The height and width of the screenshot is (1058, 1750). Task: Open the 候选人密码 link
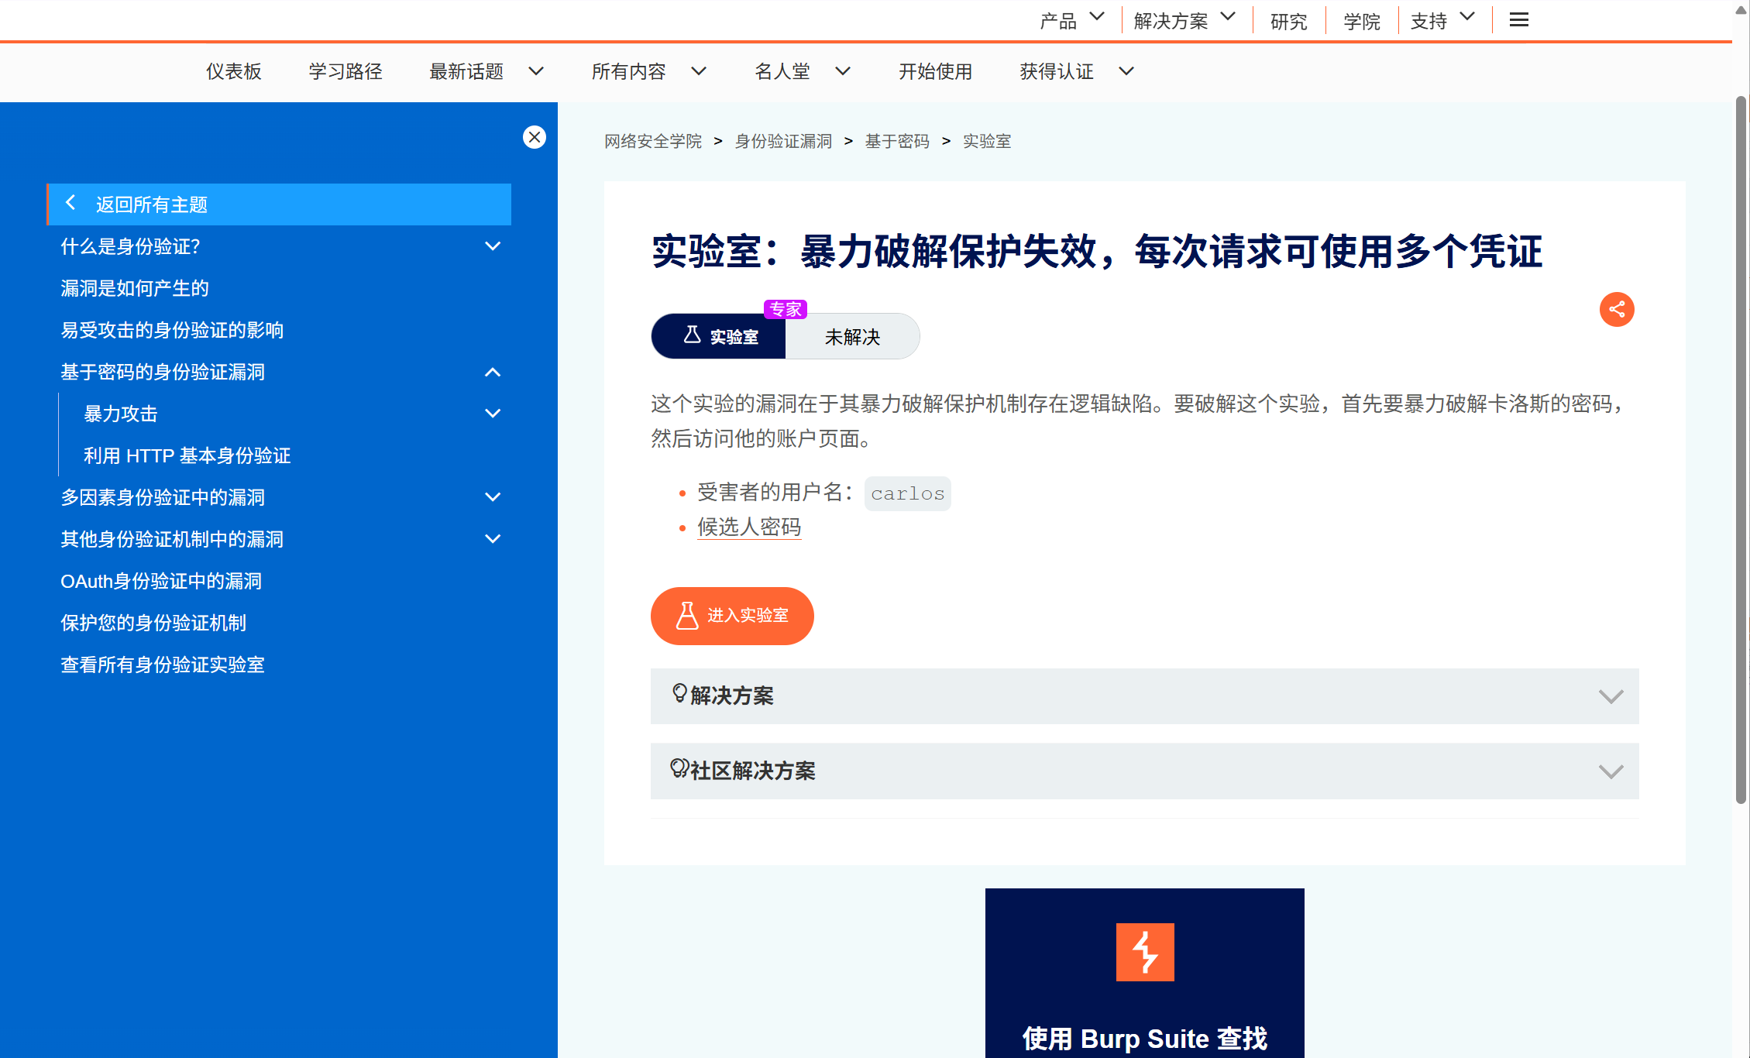[749, 527]
